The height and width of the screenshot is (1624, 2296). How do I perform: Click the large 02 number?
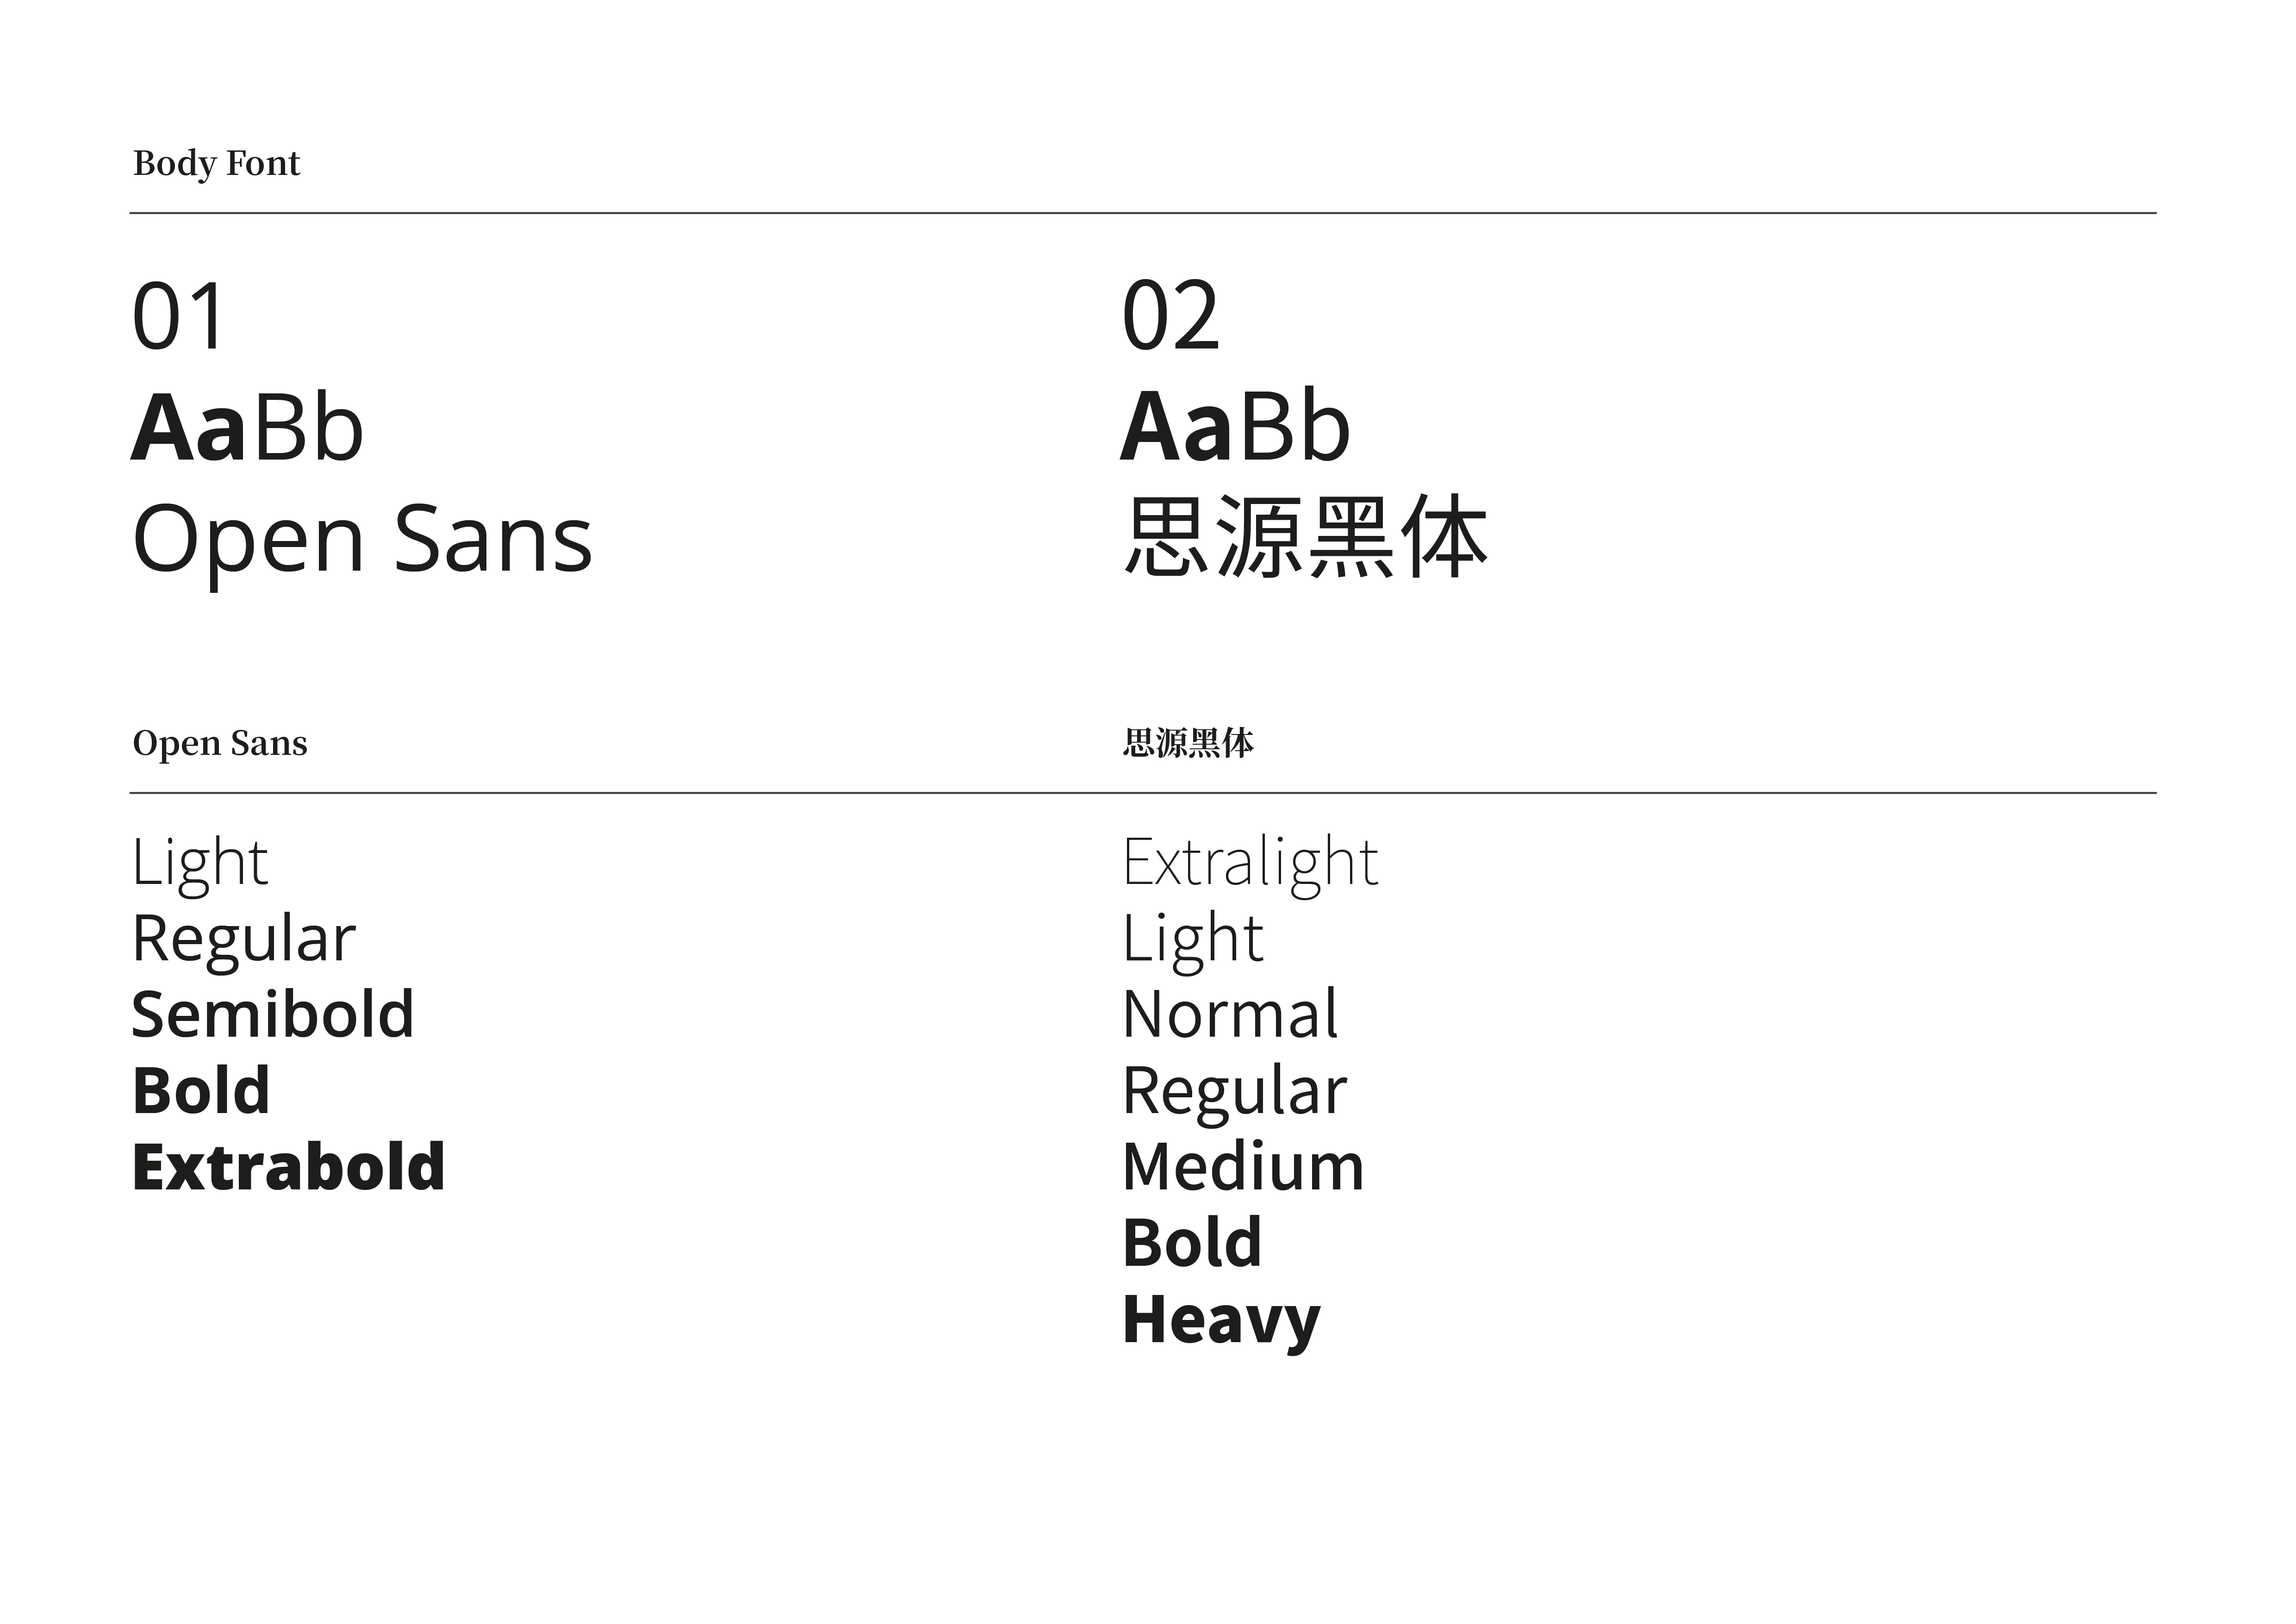pyautogui.click(x=1170, y=317)
